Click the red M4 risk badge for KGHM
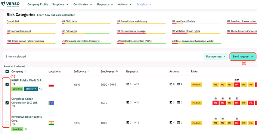Screen dimensions: 257x134 (237, 84)
